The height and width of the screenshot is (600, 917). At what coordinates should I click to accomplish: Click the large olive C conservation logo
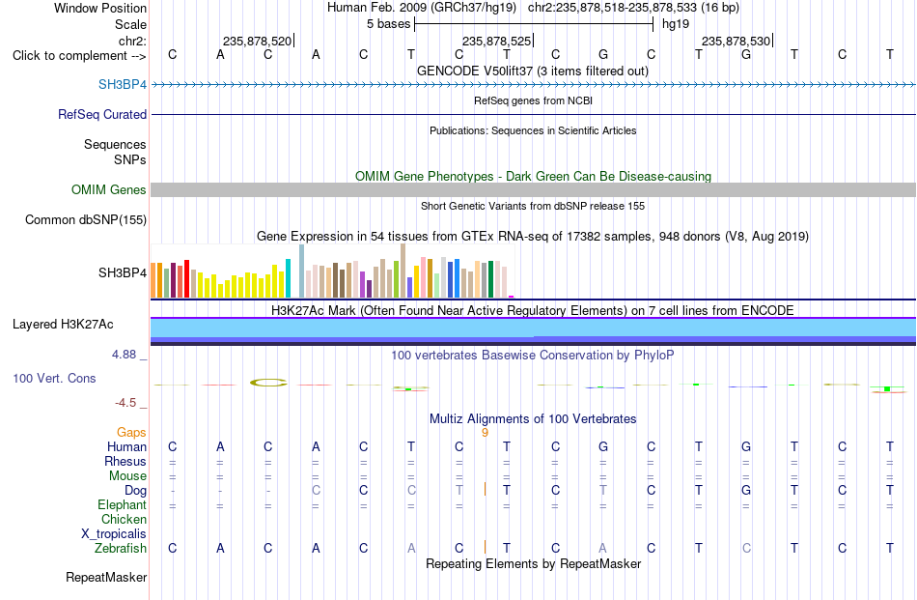pyautogui.click(x=268, y=383)
